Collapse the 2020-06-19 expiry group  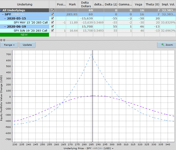coord(5,26)
